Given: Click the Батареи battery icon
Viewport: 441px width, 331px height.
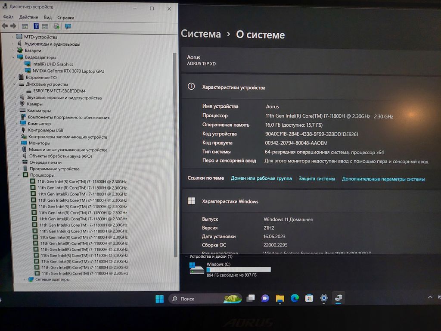Looking at the screenshot, I should click(20, 50).
